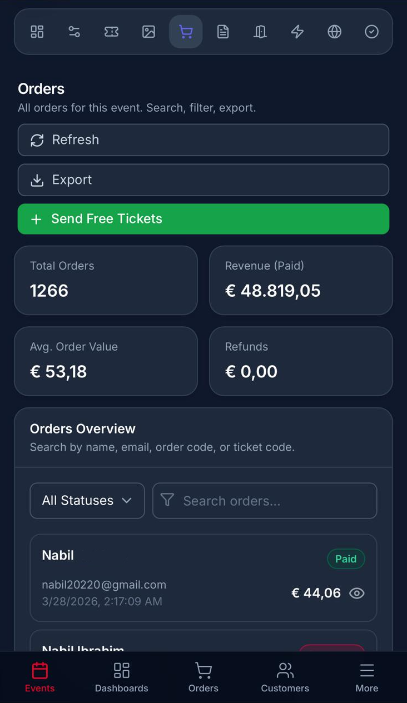Open the globe icon in top toolbar
407x703 pixels.
[334, 32]
